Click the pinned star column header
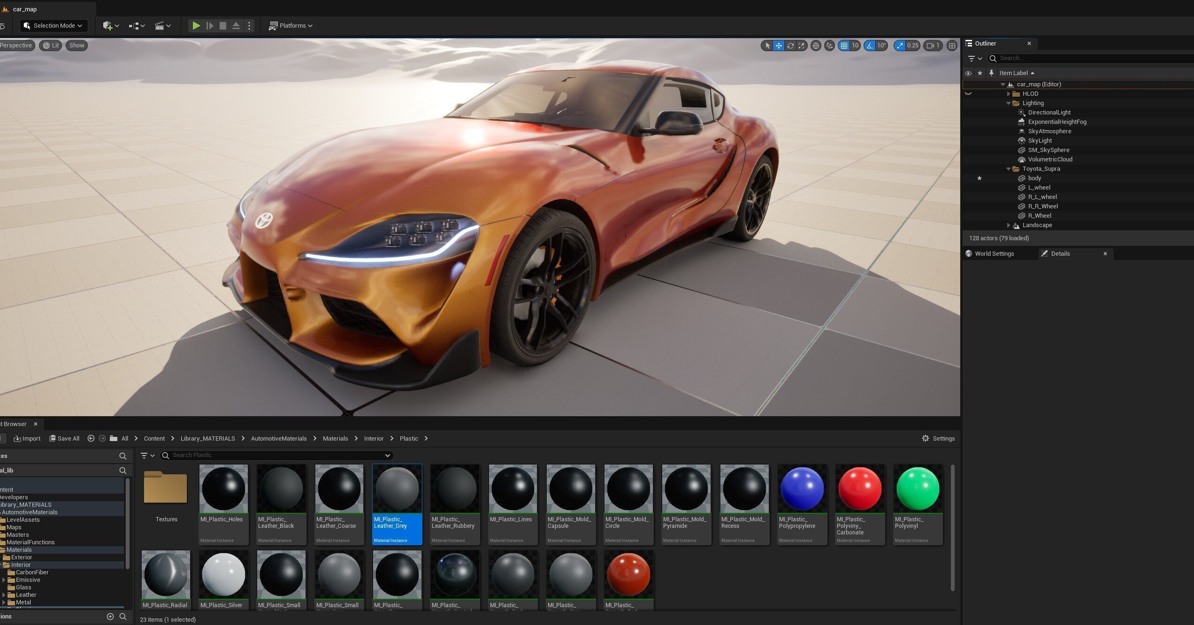This screenshot has height=625, width=1194. tap(980, 73)
